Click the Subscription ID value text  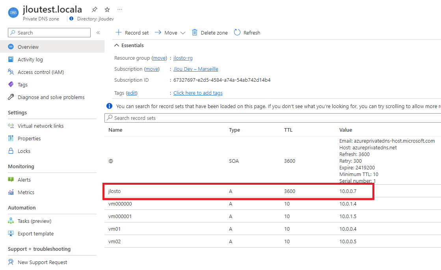(222, 80)
